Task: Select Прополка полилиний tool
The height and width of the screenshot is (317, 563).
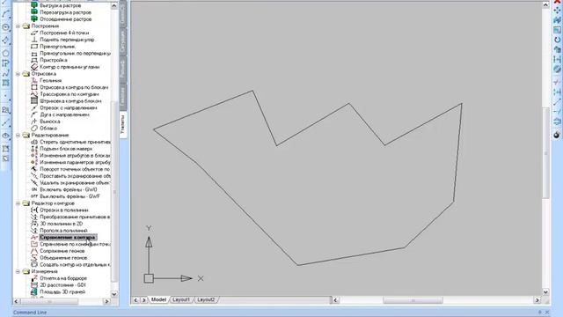Action: (63, 231)
